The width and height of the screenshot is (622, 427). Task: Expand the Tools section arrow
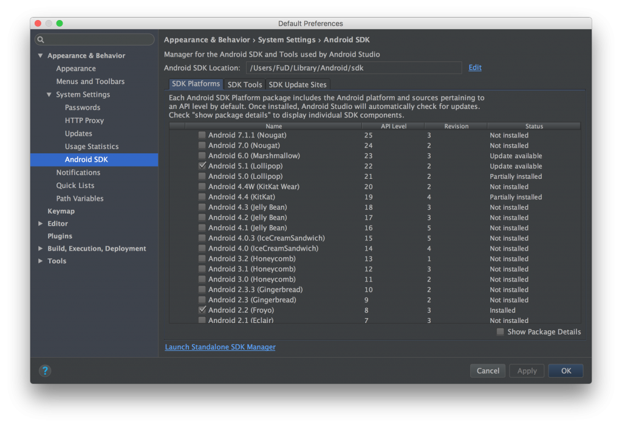point(41,261)
